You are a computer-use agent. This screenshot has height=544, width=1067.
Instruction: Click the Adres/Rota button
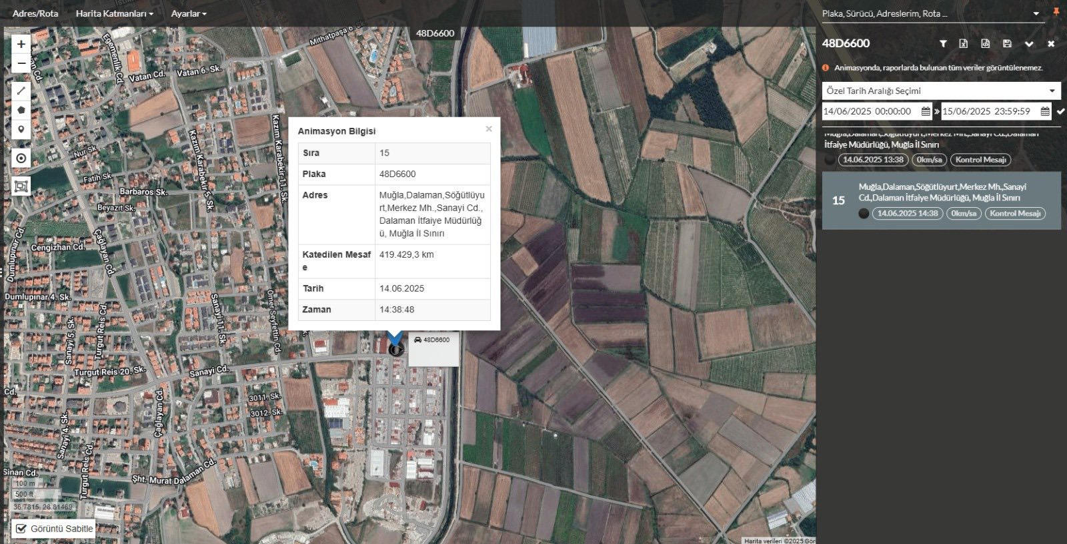[x=35, y=13]
